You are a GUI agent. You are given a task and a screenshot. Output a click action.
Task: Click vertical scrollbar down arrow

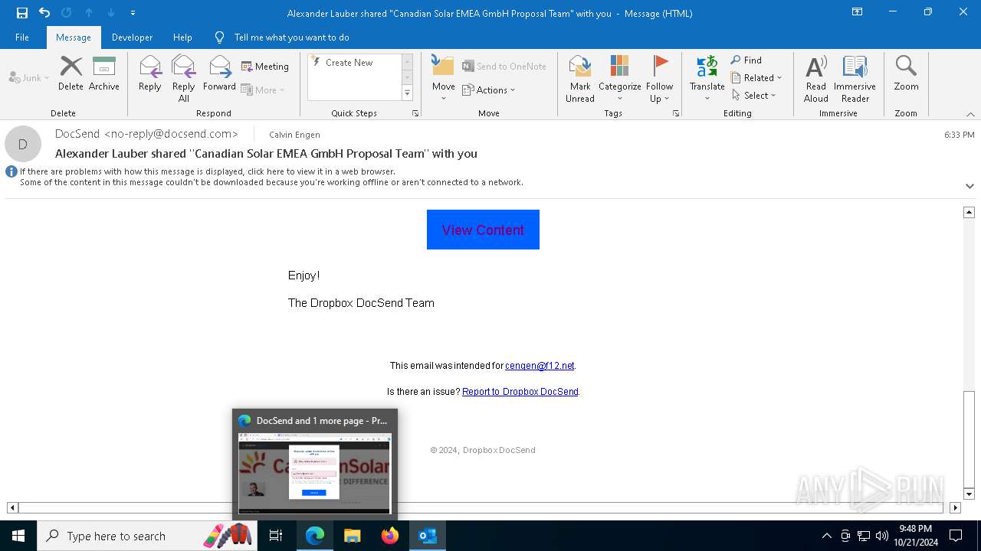[969, 494]
